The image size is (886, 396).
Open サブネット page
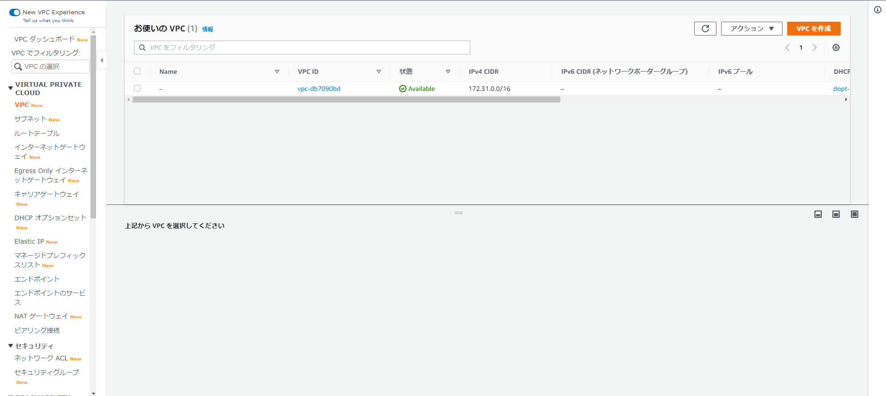click(30, 119)
